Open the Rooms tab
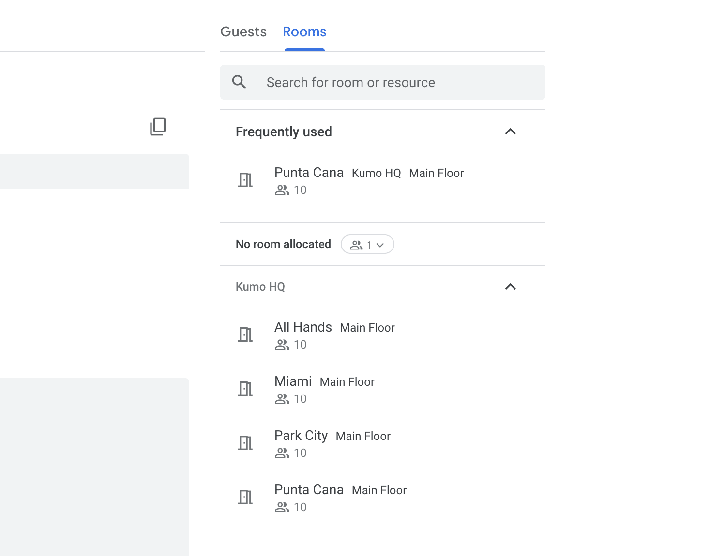Screen dimensions: 725x556 click(304, 31)
